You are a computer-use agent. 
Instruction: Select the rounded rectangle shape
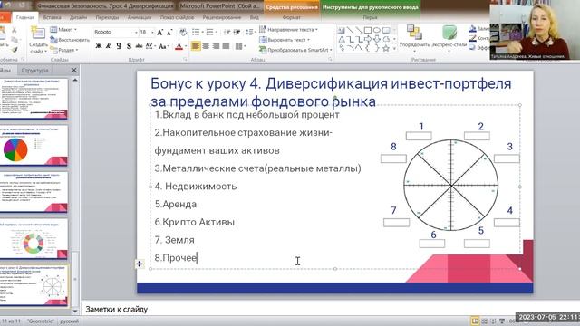[x=386, y=30]
